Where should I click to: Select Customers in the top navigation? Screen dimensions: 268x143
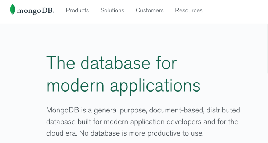point(150,10)
